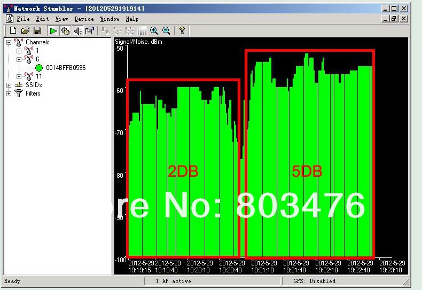Click the green circle AP status icon
The width and height of the screenshot is (422, 290).
pyautogui.click(x=39, y=68)
